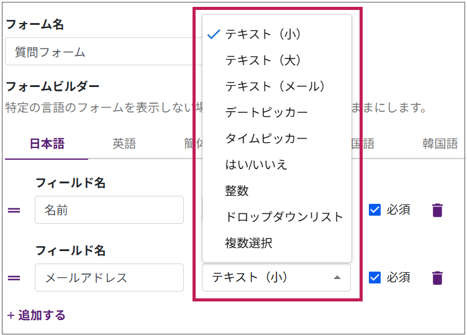The height and width of the screenshot is (335, 467).
Task: Pick 整数 from the dropdown list
Action: pos(237,191)
